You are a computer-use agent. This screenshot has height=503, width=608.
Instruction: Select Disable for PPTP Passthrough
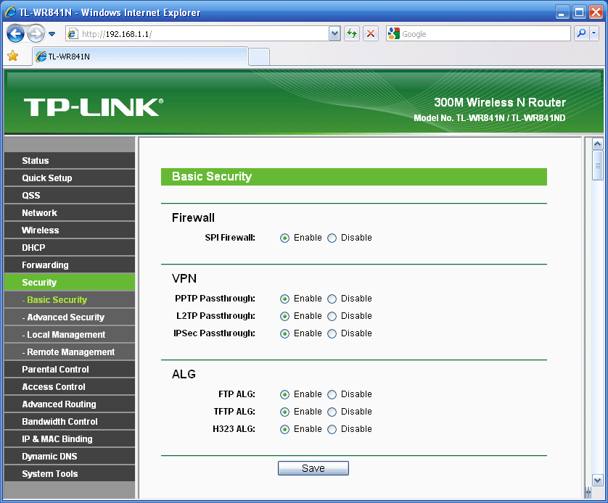pyautogui.click(x=332, y=299)
